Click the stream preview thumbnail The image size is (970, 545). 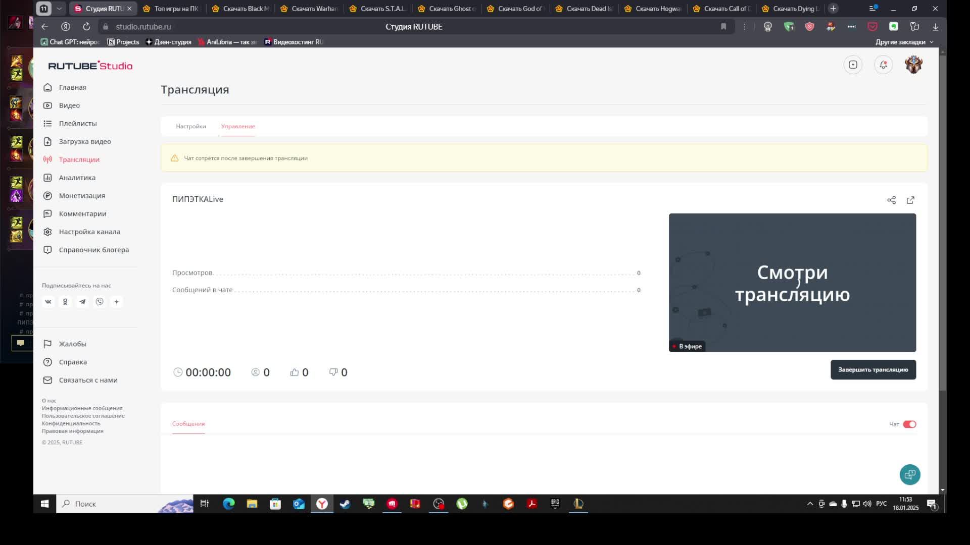tap(792, 283)
